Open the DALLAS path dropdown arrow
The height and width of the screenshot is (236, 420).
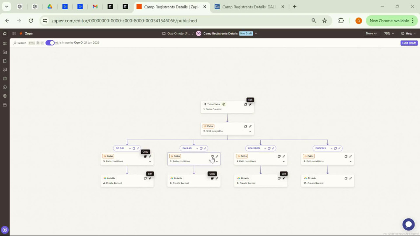coord(197,148)
